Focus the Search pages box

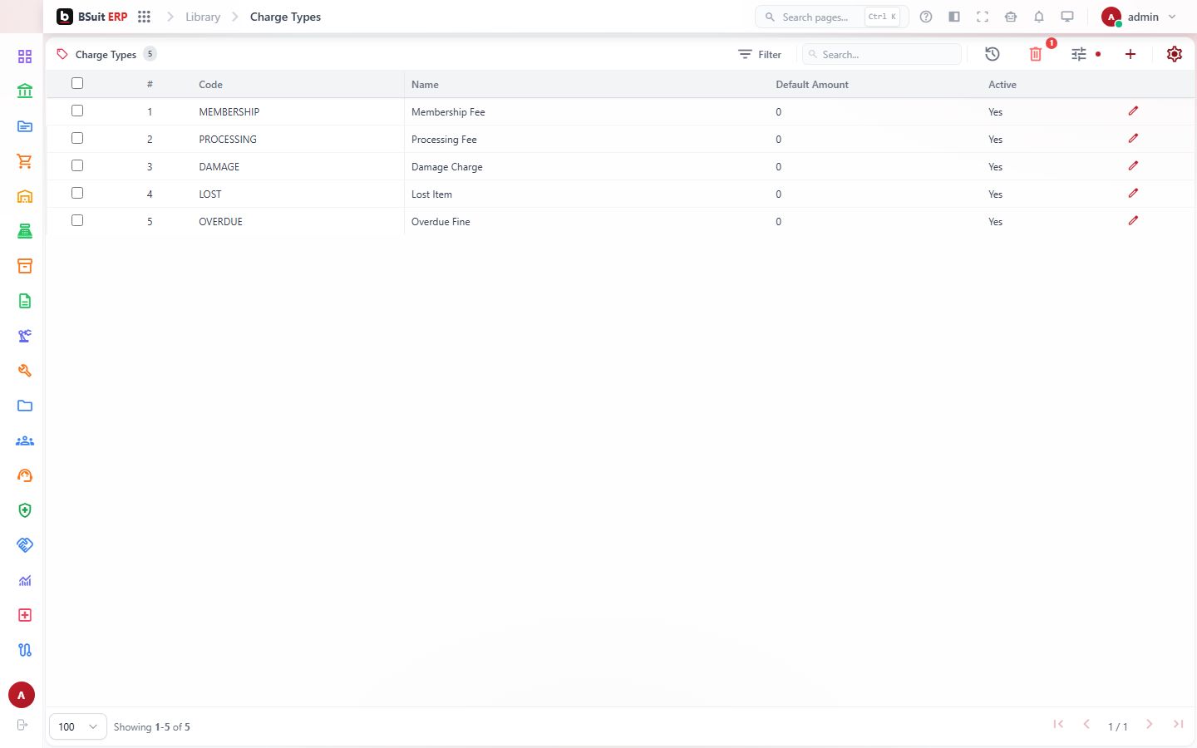831,17
